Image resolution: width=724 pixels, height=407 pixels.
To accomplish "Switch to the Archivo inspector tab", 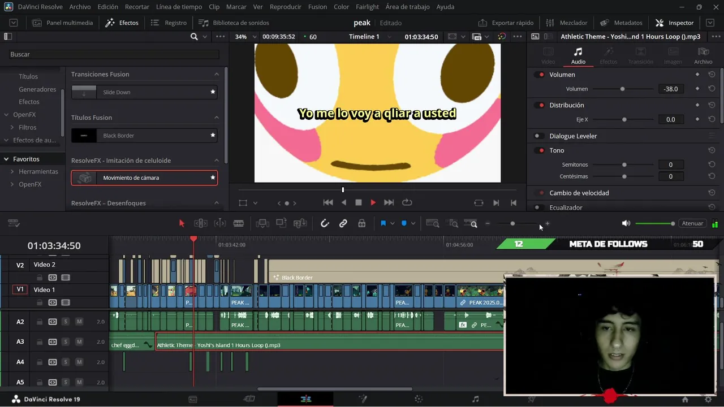I will (x=703, y=55).
